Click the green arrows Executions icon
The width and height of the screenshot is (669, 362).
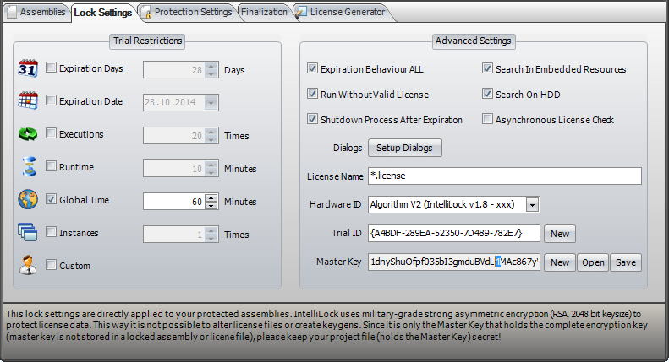[x=27, y=134]
